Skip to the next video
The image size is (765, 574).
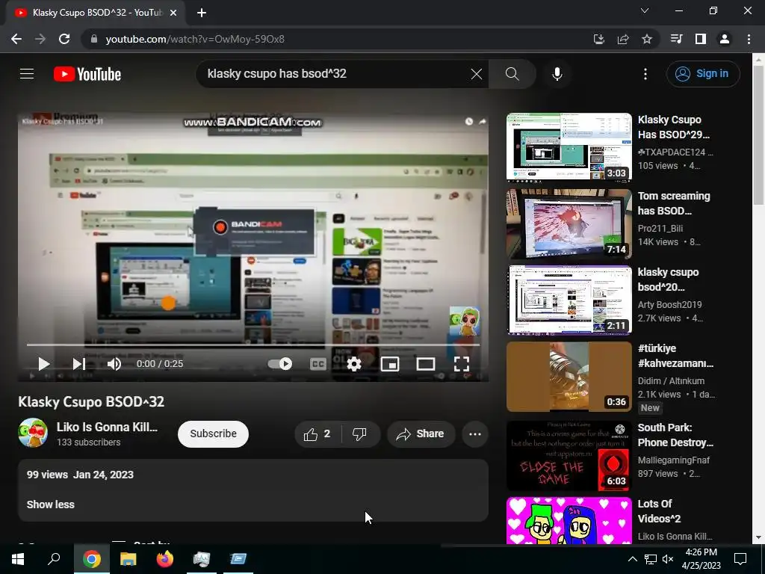(79, 364)
